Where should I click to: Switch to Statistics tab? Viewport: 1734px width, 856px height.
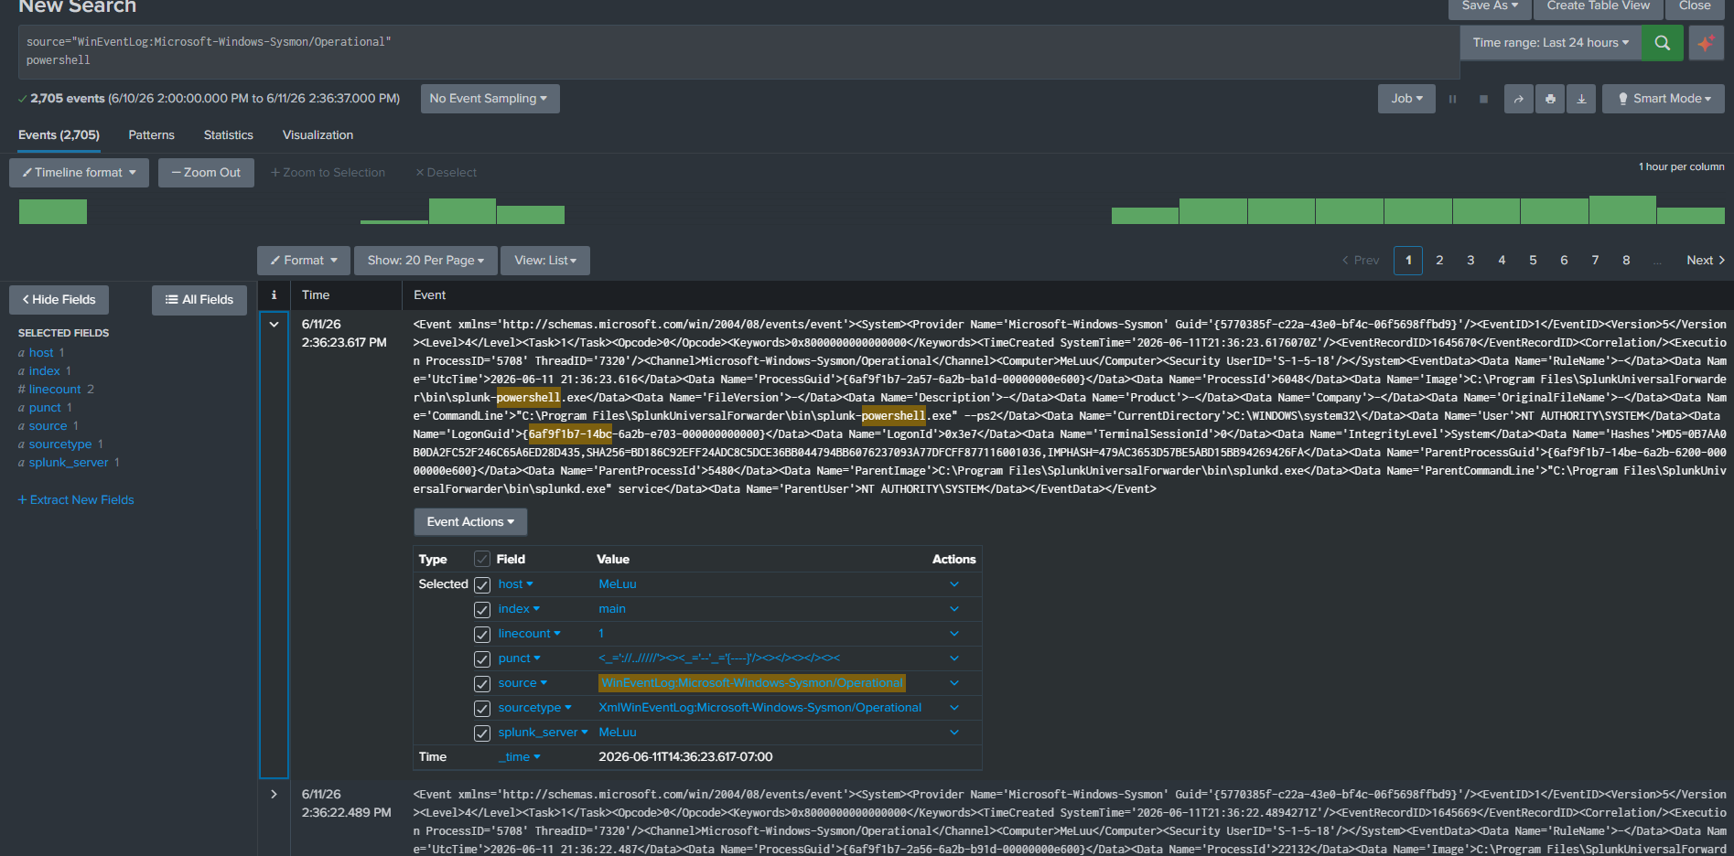point(228,135)
